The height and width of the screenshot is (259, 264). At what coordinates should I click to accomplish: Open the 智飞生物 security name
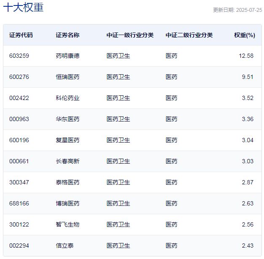tap(67, 224)
